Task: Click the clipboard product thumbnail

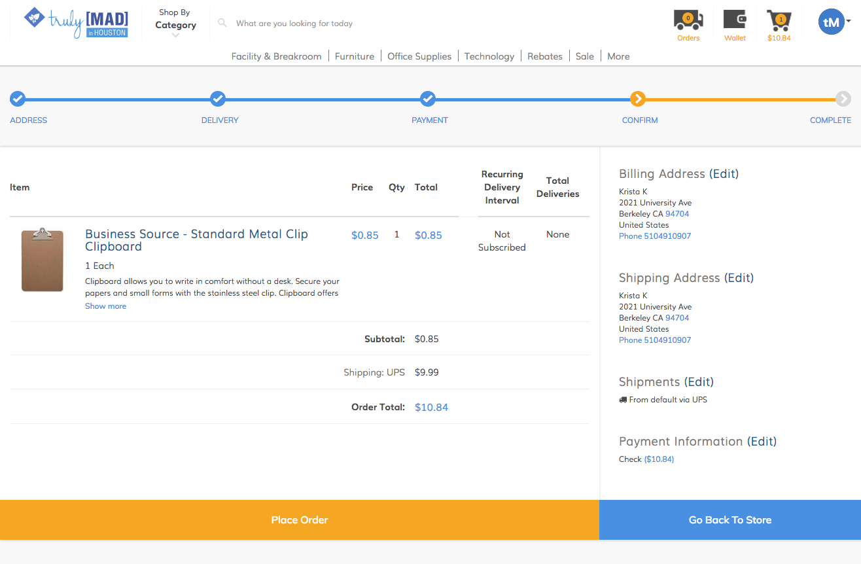Action: coord(43,260)
